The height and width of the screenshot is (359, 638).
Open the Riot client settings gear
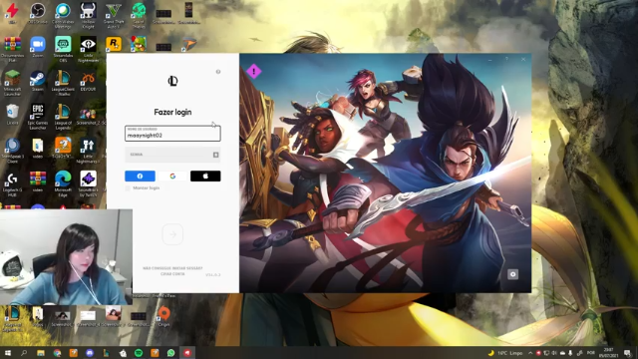pos(512,274)
